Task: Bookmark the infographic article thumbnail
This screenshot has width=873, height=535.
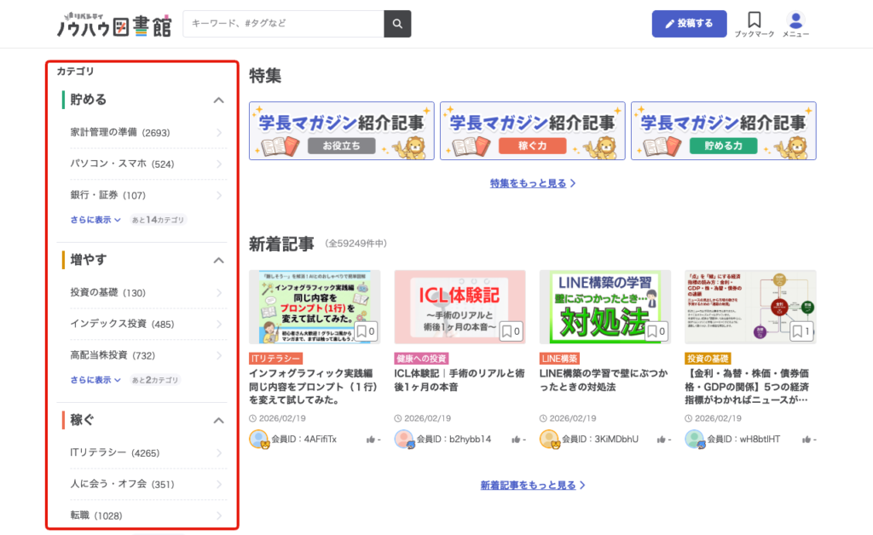Action: (365, 331)
